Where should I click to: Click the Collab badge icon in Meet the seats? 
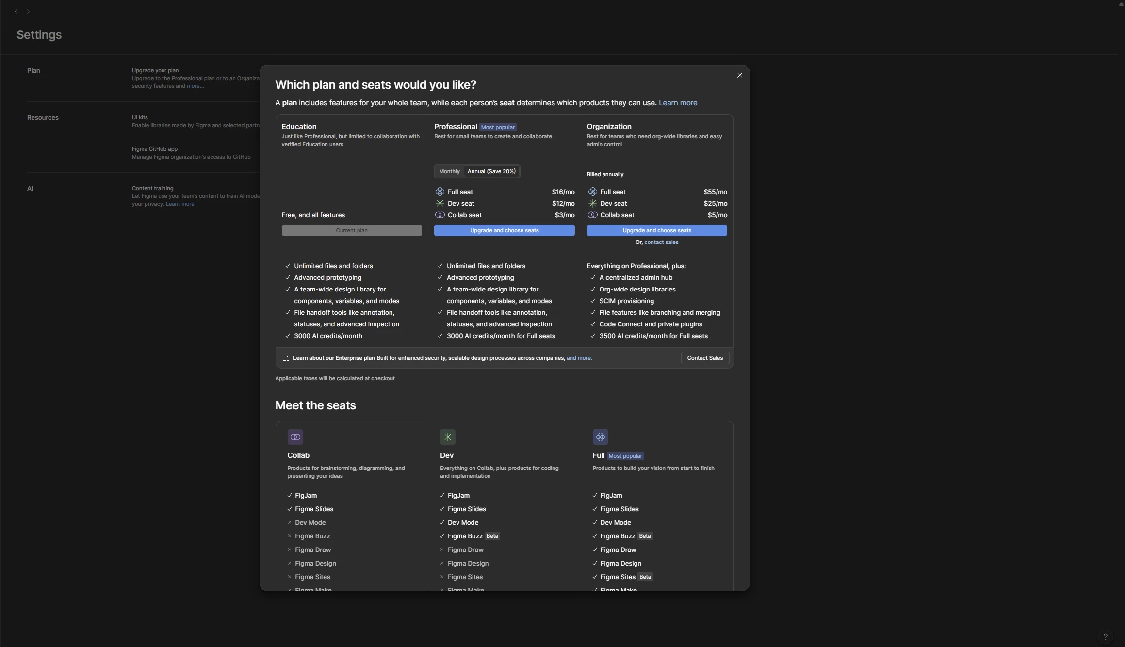point(295,437)
